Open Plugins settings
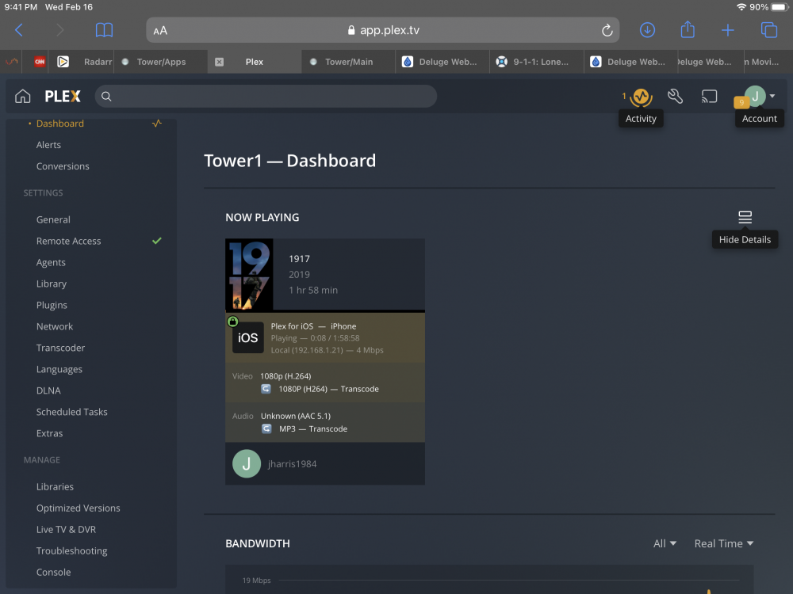Screen dimensions: 793x594 pyautogui.click(x=52, y=305)
